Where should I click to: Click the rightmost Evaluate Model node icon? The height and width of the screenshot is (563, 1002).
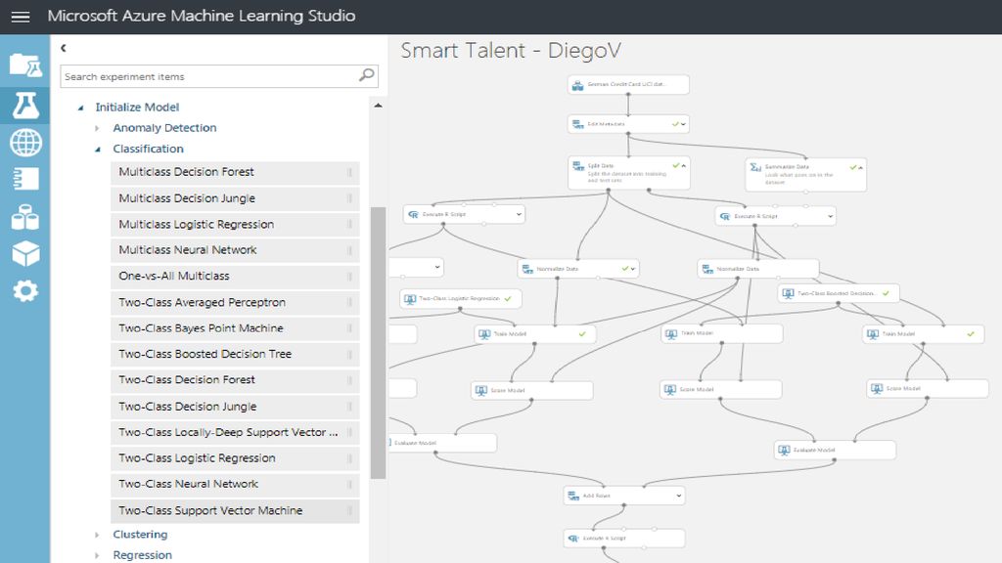[784, 450]
